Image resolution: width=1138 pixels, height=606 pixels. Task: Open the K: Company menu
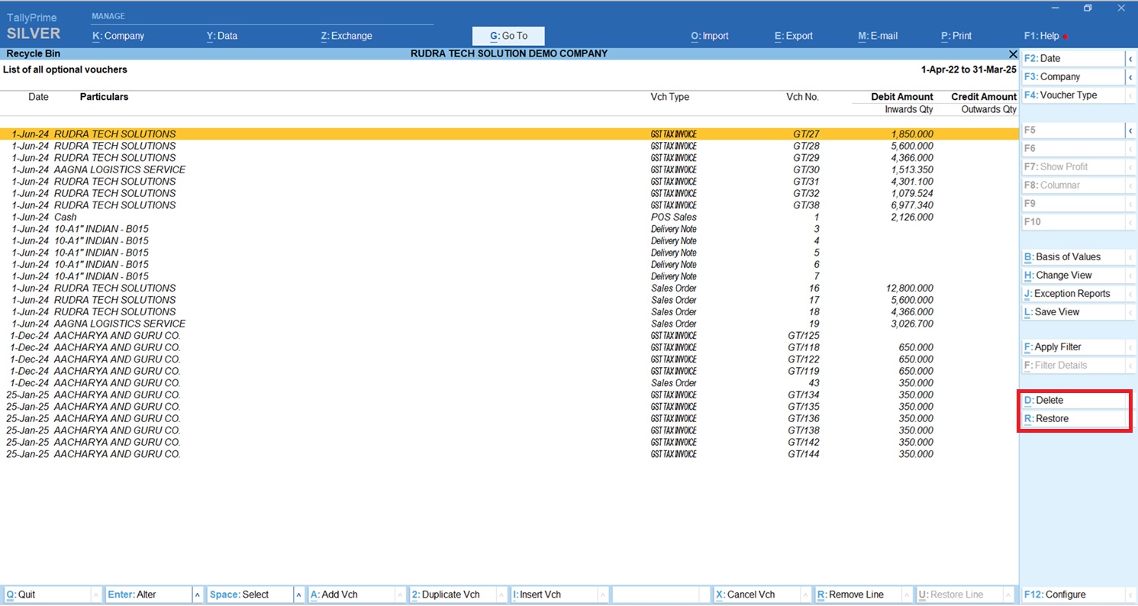[x=118, y=36]
